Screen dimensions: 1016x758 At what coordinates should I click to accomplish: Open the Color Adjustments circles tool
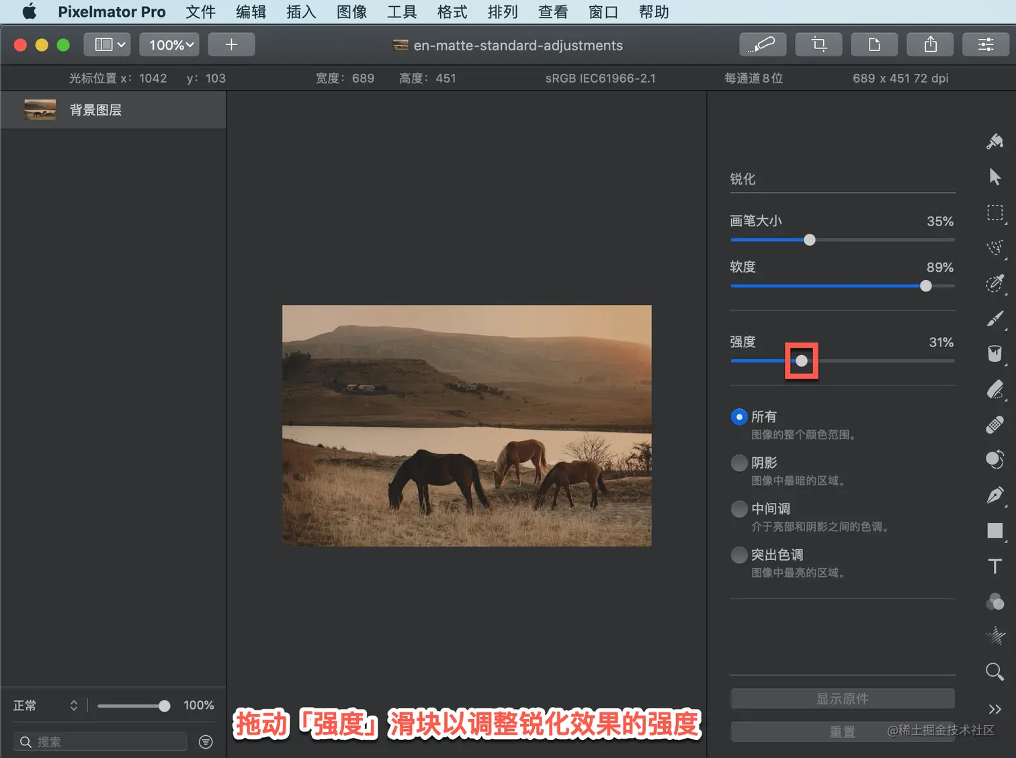coord(995,602)
